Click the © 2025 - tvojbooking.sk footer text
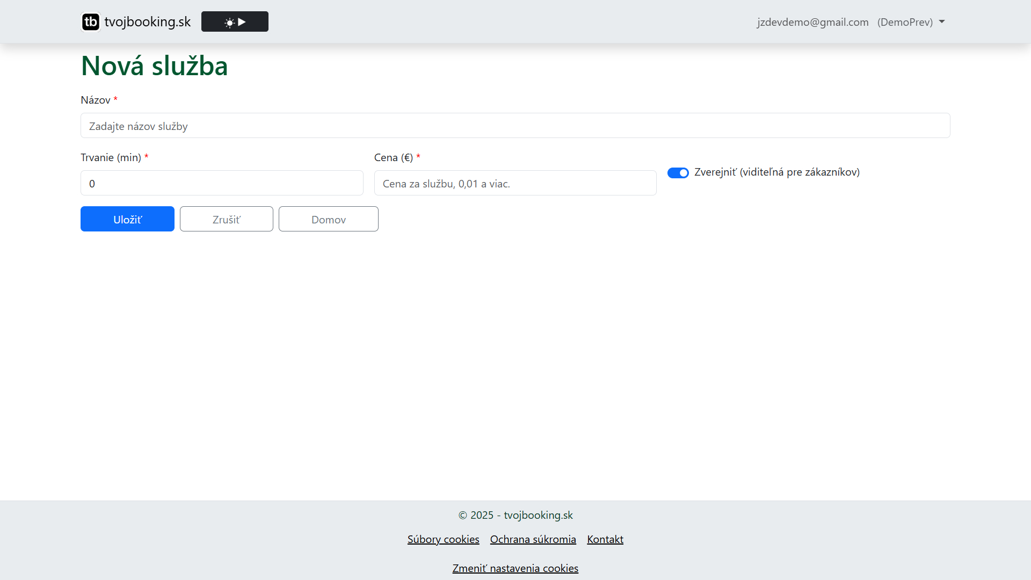The image size is (1031, 580). click(515, 515)
